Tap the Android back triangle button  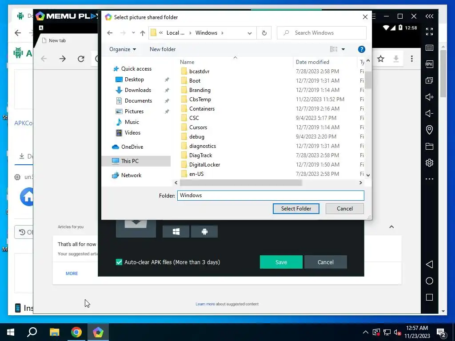pyautogui.click(x=429, y=264)
